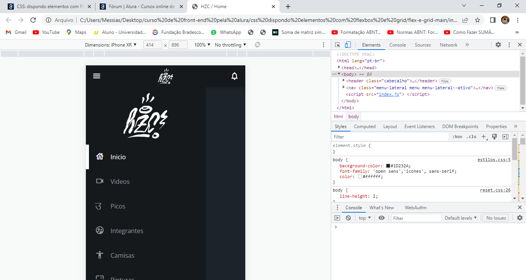Collapse the body element in DOM tree

point(339,74)
